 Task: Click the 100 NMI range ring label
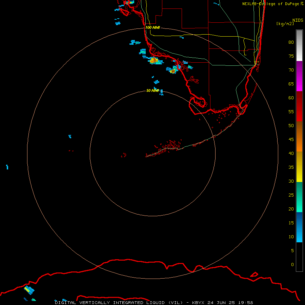click(x=152, y=27)
